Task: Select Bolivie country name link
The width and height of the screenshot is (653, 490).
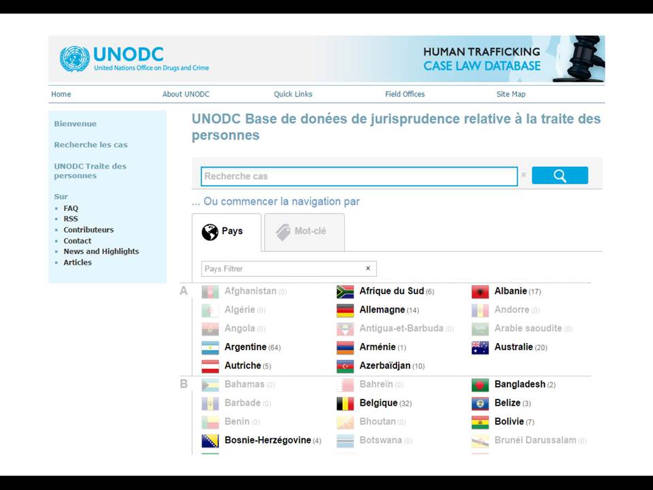Action: pyautogui.click(x=509, y=421)
